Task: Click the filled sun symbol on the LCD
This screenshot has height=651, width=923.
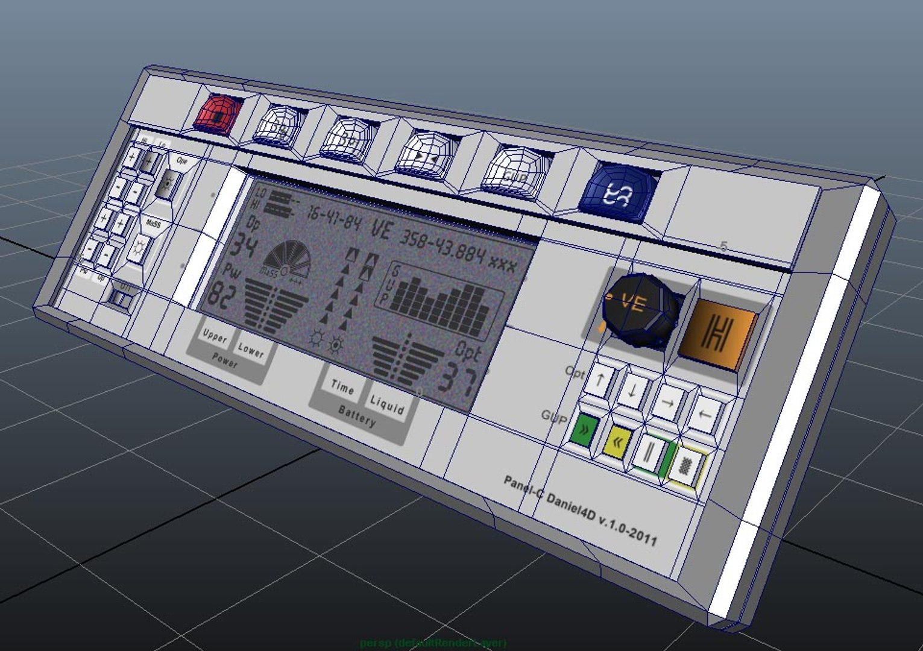Action: (x=336, y=346)
